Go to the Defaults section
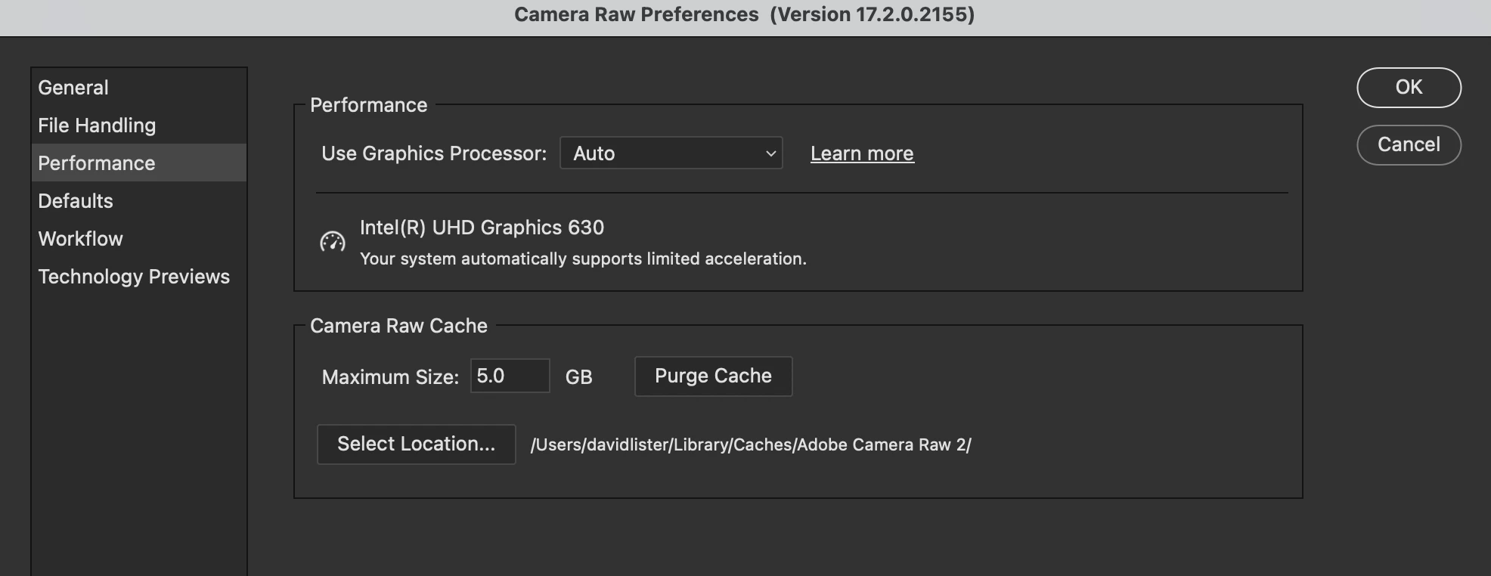This screenshot has width=1491, height=576. point(76,201)
